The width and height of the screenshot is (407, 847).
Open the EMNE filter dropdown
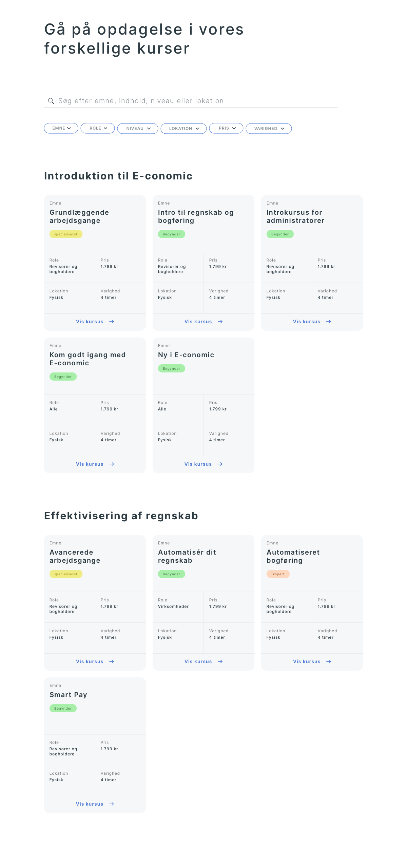61,128
